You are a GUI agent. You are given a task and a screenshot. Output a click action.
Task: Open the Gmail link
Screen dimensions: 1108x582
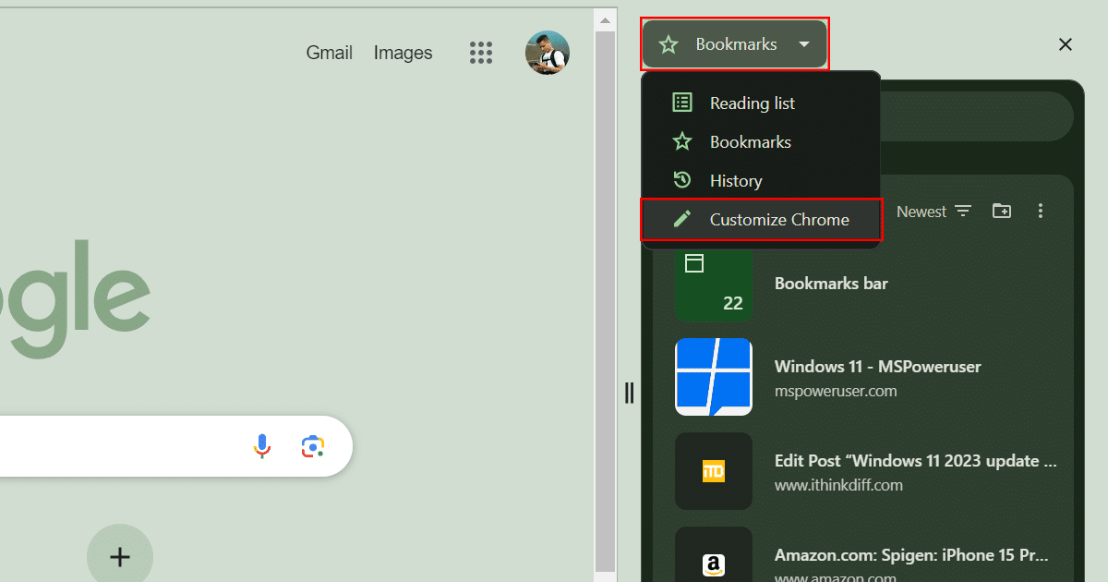point(329,53)
